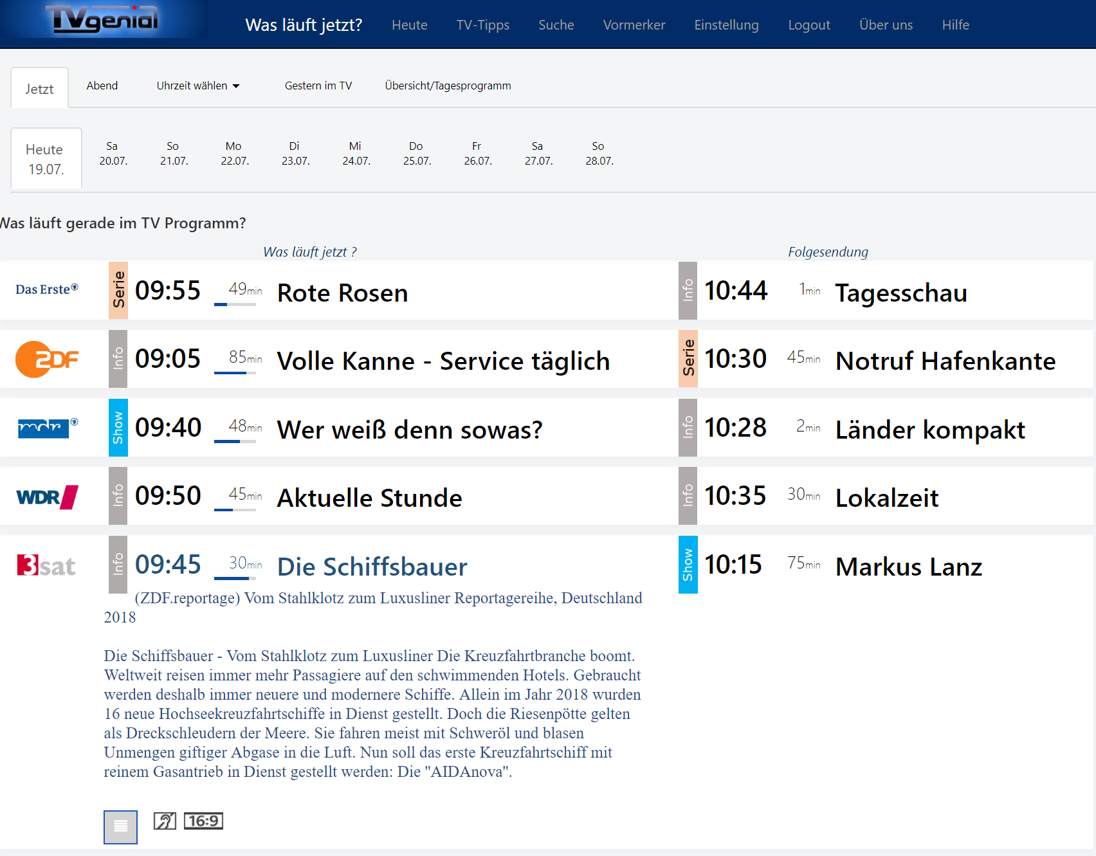Image resolution: width=1096 pixels, height=856 pixels.
Task: Click Show tag beside Markus Lanz
Action: click(x=688, y=565)
